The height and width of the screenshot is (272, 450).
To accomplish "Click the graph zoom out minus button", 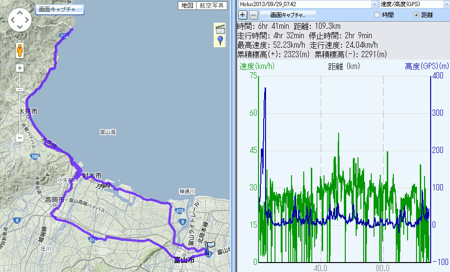I will coord(253,15).
